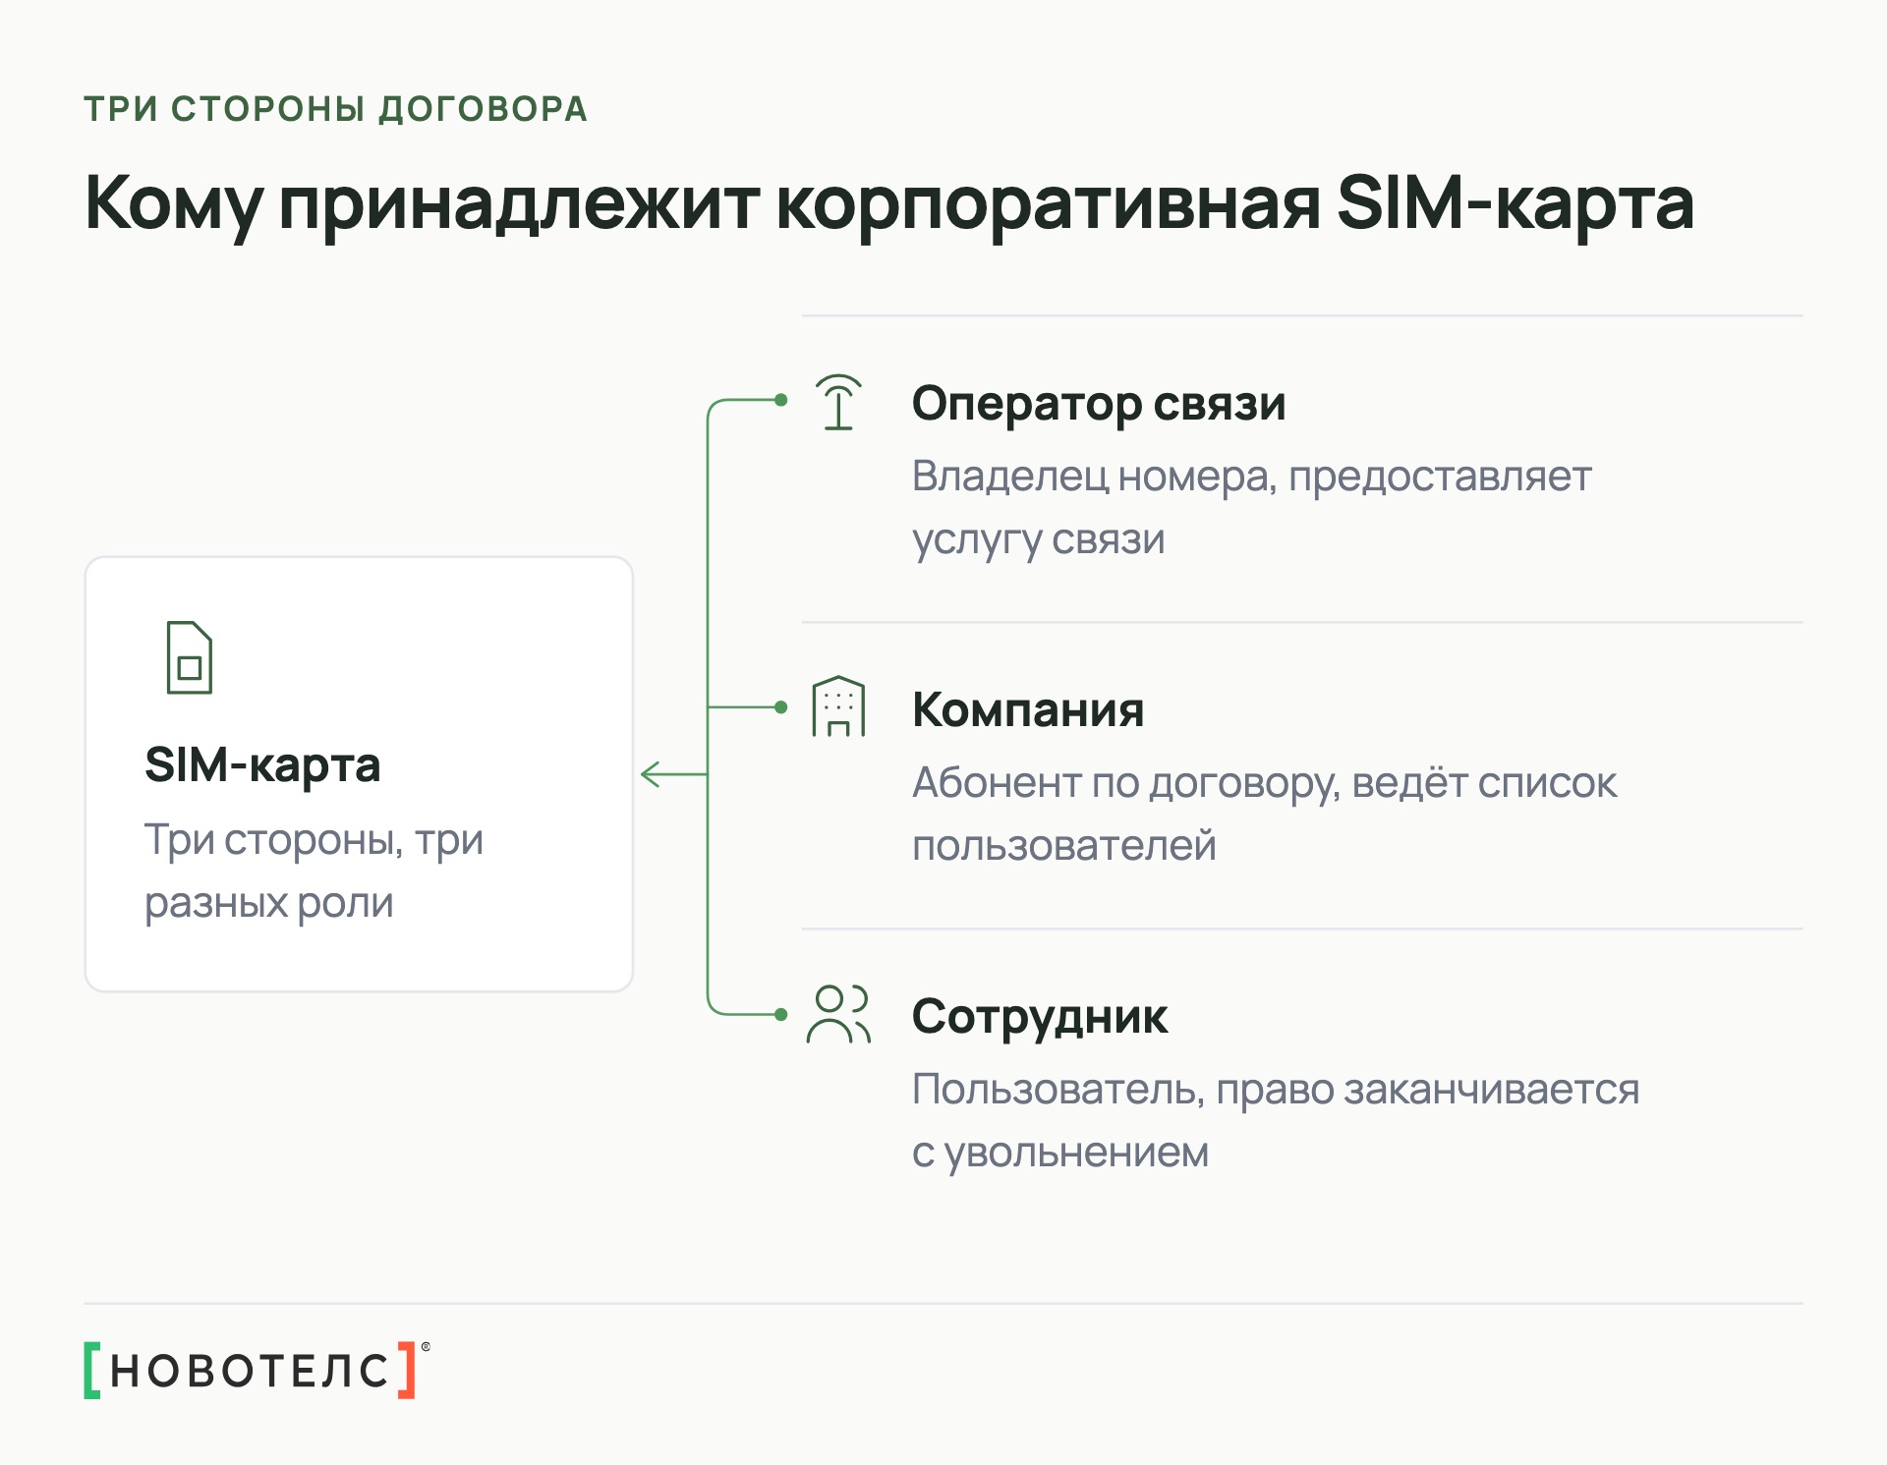This screenshot has width=1887, height=1465.
Task: Click the НОВОТЕЛС logo
Action: coord(257,1369)
